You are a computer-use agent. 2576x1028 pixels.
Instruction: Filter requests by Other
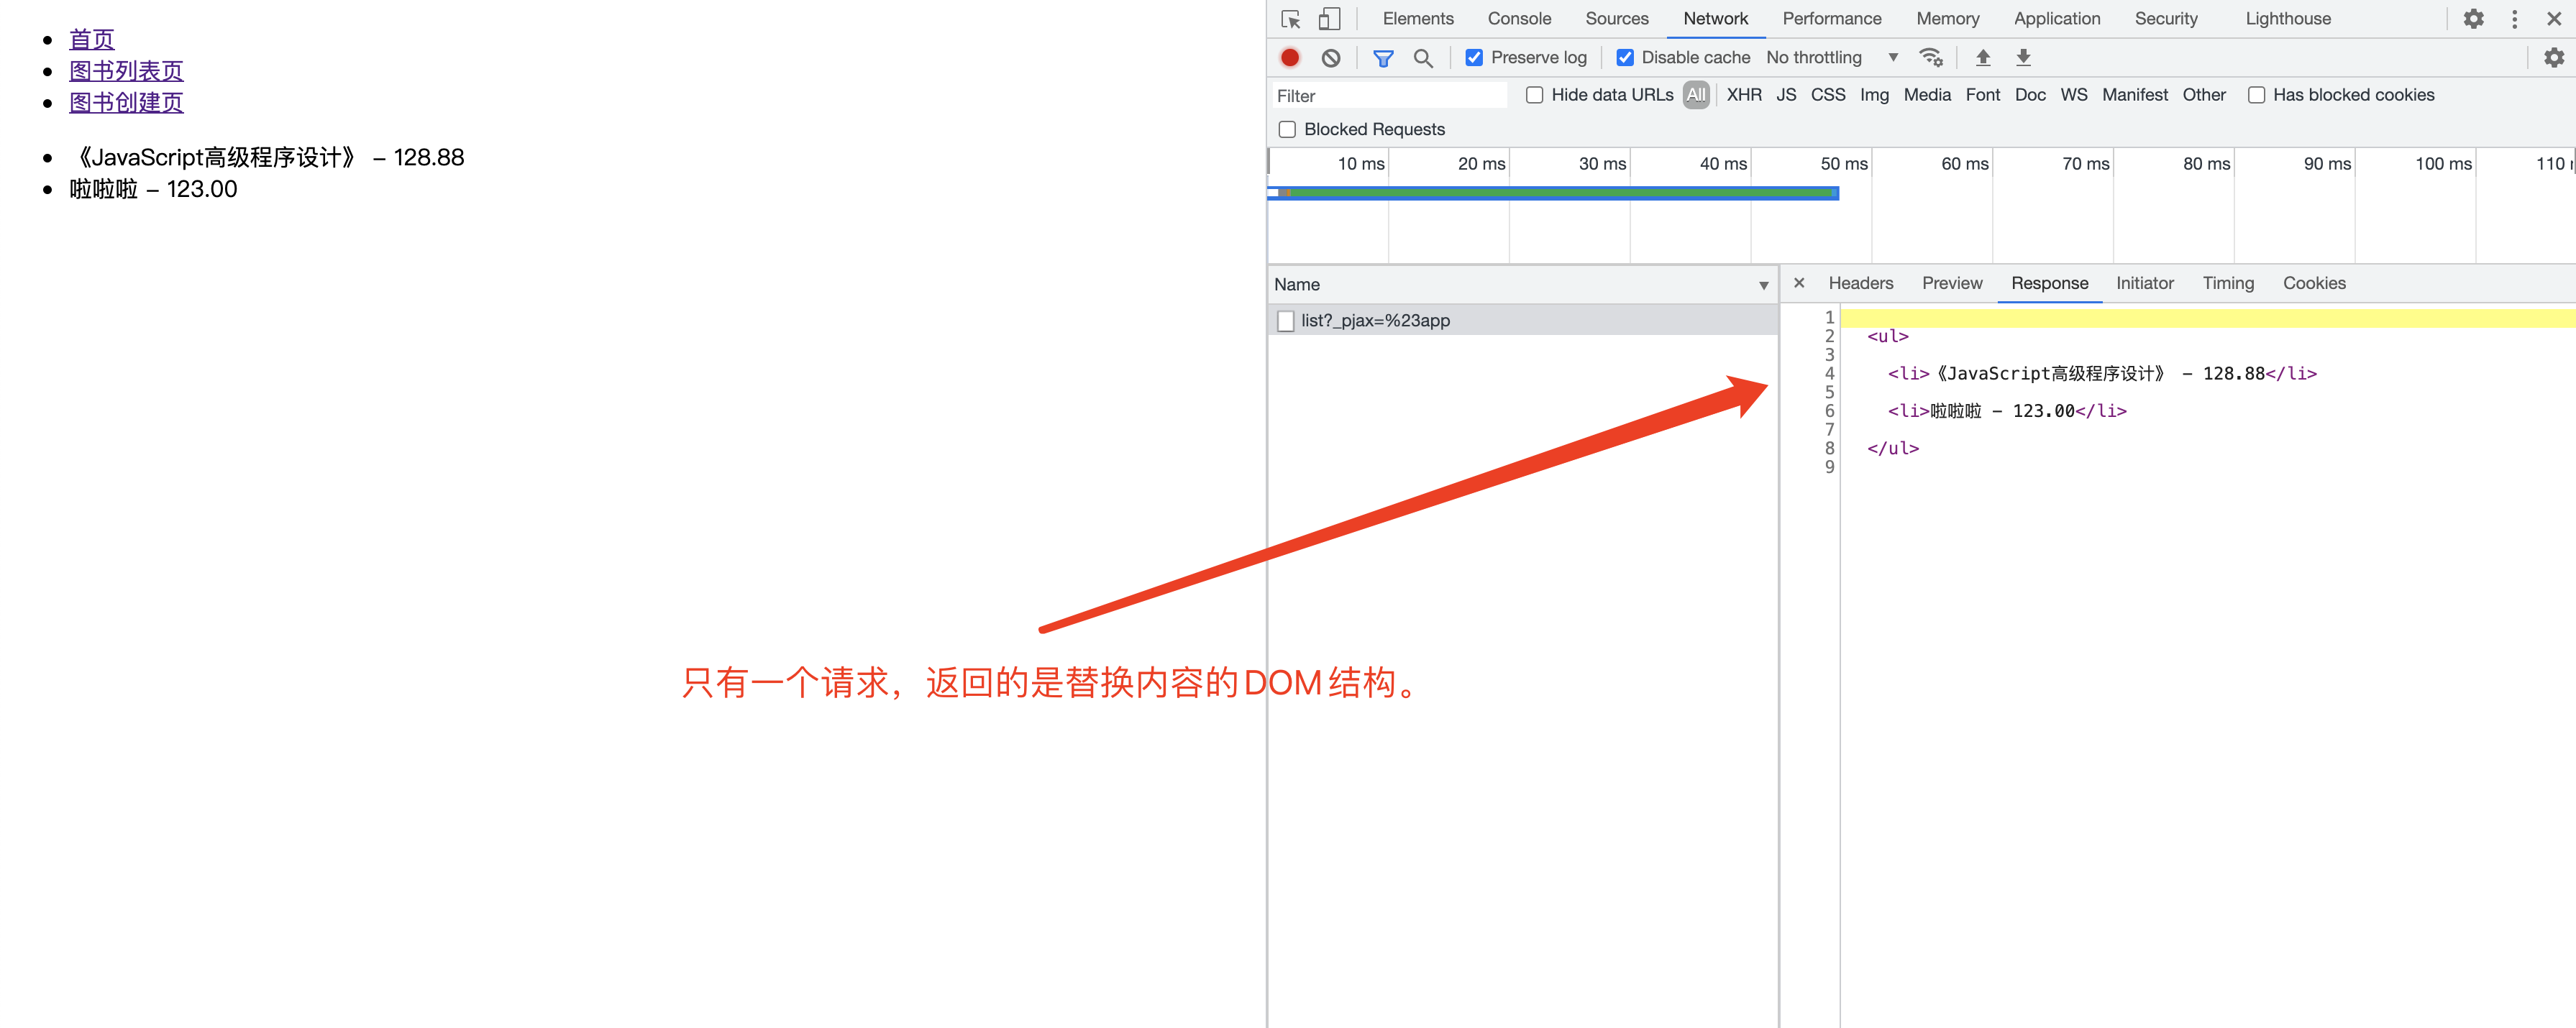click(2203, 95)
